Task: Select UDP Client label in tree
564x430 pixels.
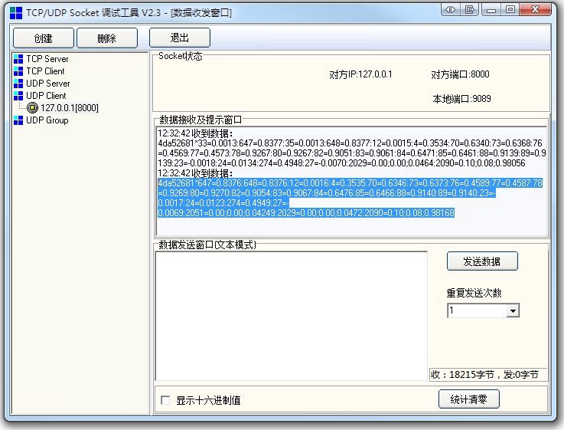Action: [46, 96]
